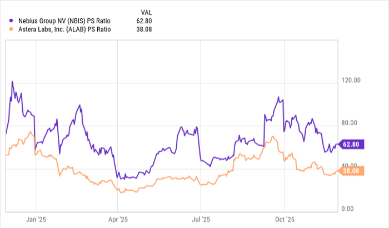Click the highest peak of the purple Nebius line
The image size is (389, 228).
pyautogui.click(x=12, y=82)
